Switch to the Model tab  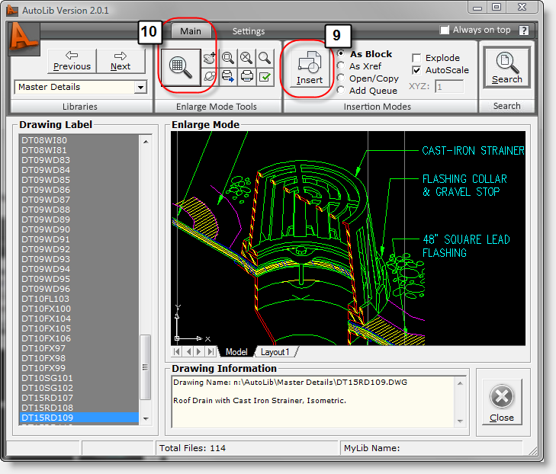(x=236, y=352)
